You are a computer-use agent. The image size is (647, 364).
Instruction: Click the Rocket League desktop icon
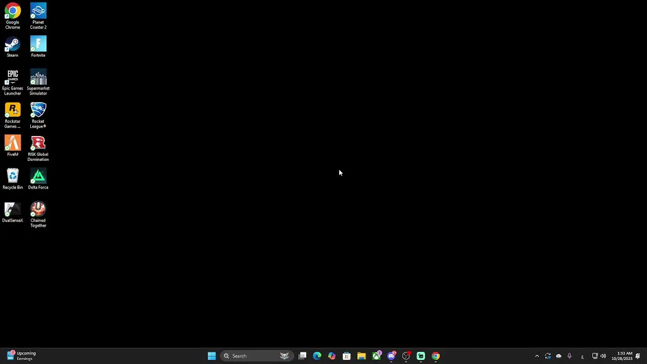point(38,115)
